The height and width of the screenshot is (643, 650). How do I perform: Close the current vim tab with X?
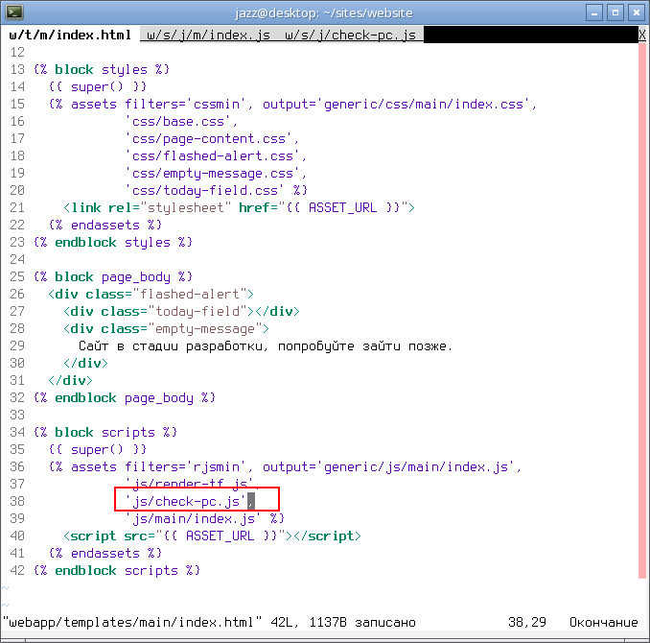coord(641,35)
